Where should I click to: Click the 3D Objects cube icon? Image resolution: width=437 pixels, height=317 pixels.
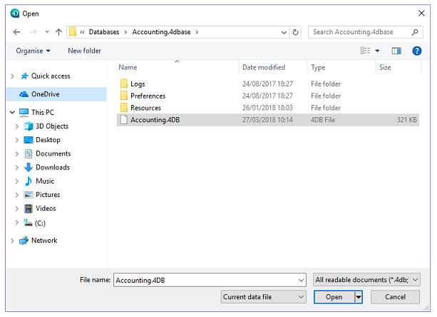29,126
